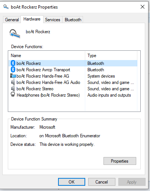Click headphones icon in Headphones row

(13, 94)
